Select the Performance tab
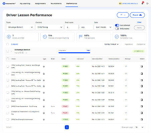The width and height of the screenshot is (151, 133). (x=71, y=3)
